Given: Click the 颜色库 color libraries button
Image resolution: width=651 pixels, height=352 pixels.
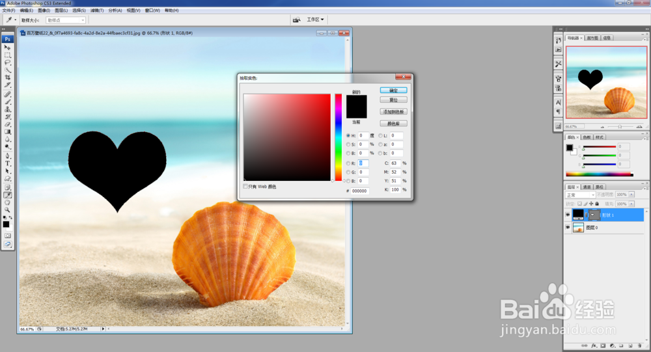Looking at the screenshot, I should pyautogui.click(x=393, y=124).
